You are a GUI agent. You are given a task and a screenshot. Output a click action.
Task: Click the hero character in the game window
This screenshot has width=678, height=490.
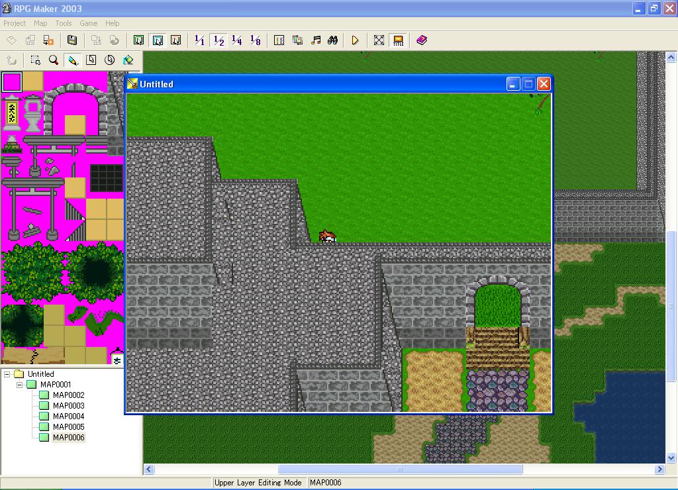tap(327, 236)
